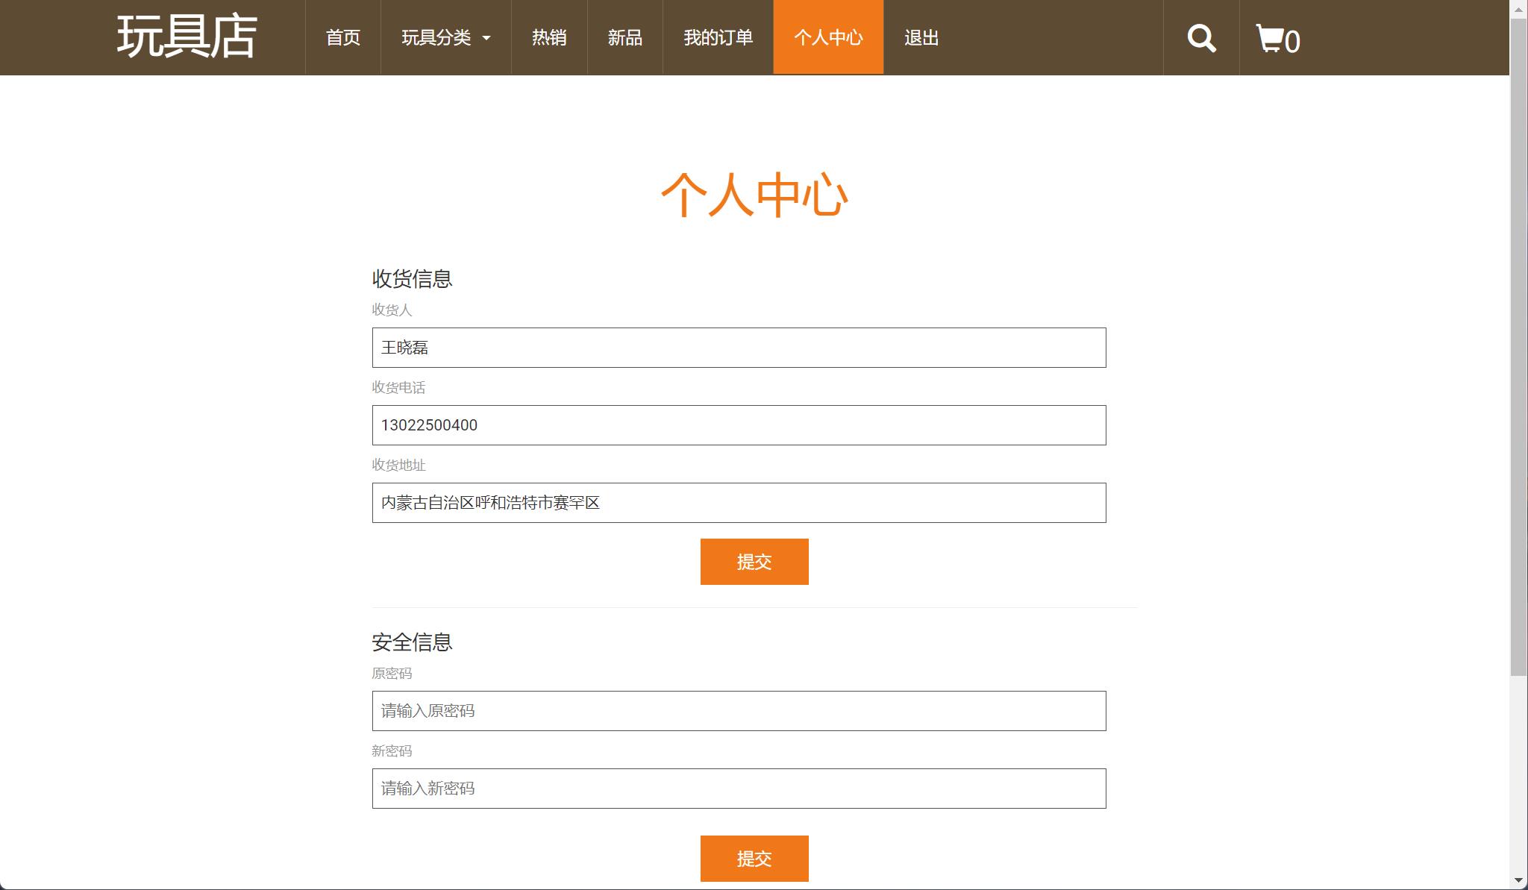
Task: Click the 收货地址 address input field
Action: click(739, 503)
